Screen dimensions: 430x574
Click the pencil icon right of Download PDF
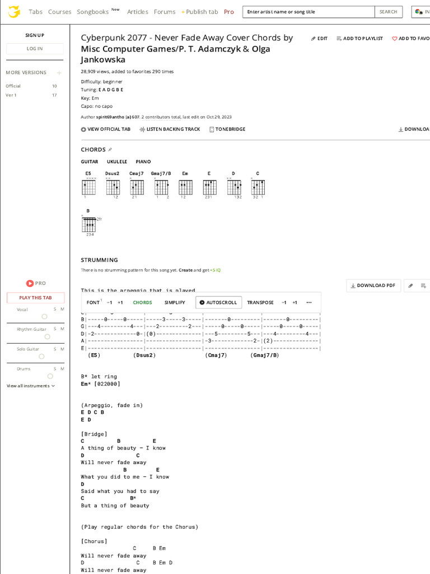click(410, 285)
